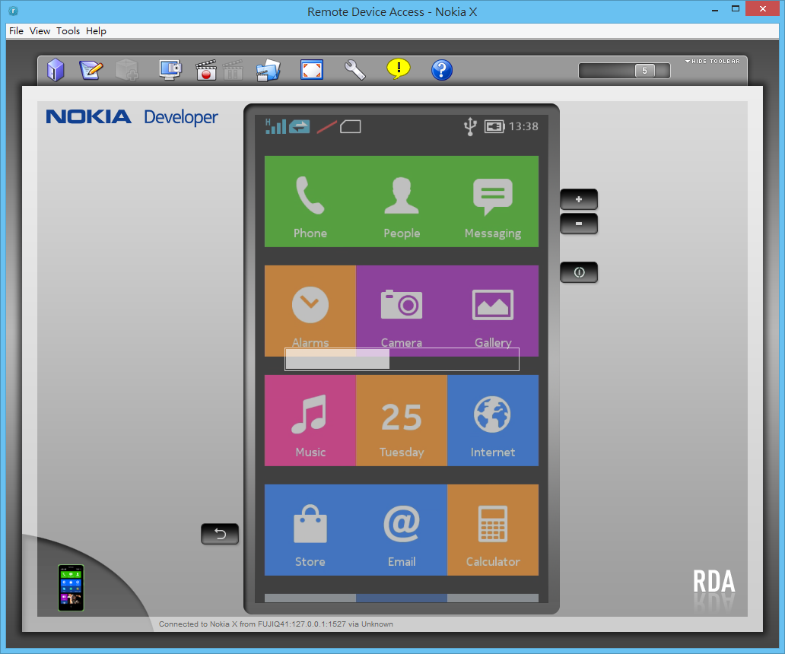Tap the 13:38 clock on device
Screen dimensions: 785x654
click(523, 126)
